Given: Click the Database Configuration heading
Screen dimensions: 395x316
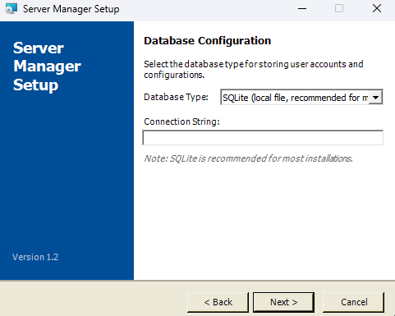Looking at the screenshot, I should coord(208,41).
